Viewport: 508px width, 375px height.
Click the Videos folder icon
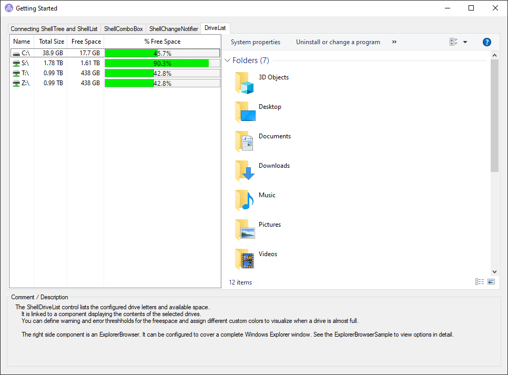[x=245, y=259]
